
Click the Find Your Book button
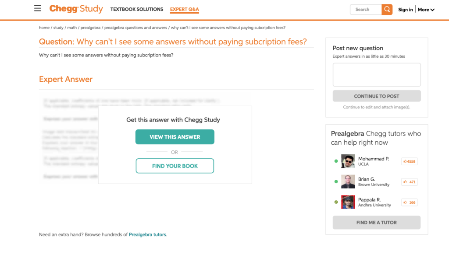(175, 166)
